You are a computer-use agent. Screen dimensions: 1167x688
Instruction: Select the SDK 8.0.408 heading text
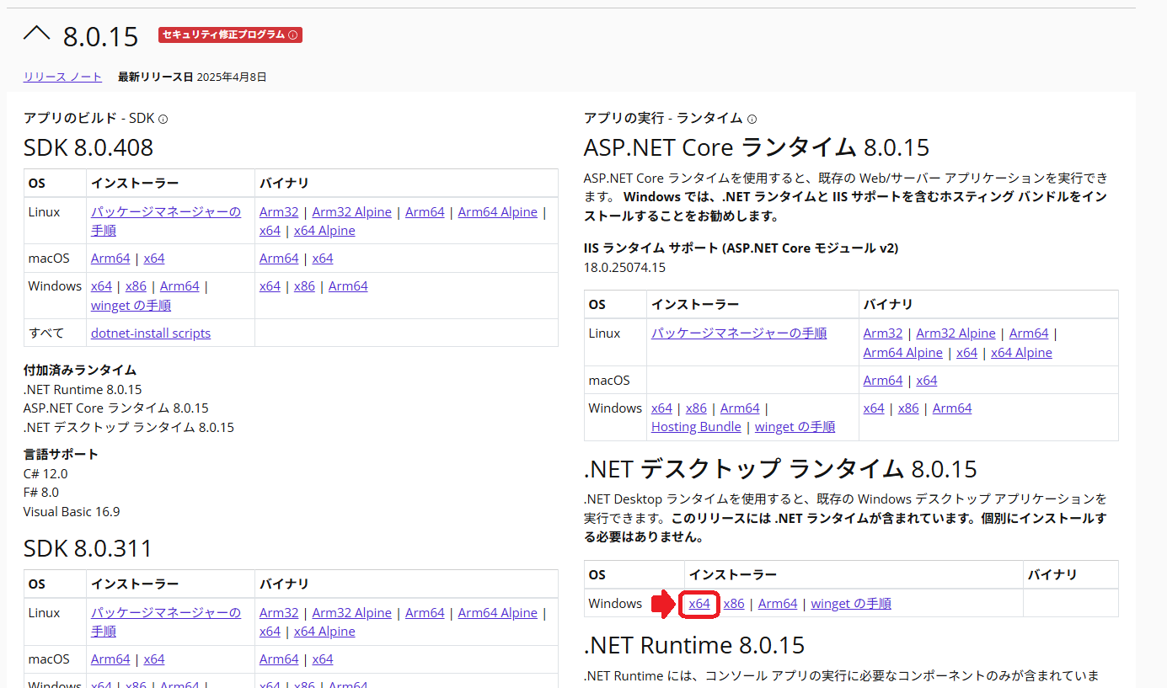pos(88,148)
